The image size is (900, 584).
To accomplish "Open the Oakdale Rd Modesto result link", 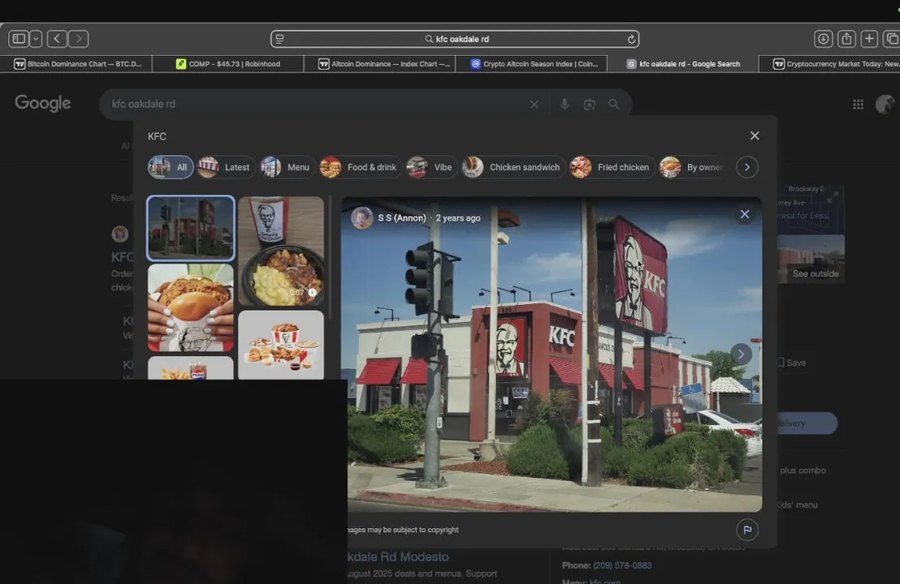I will tap(398, 556).
